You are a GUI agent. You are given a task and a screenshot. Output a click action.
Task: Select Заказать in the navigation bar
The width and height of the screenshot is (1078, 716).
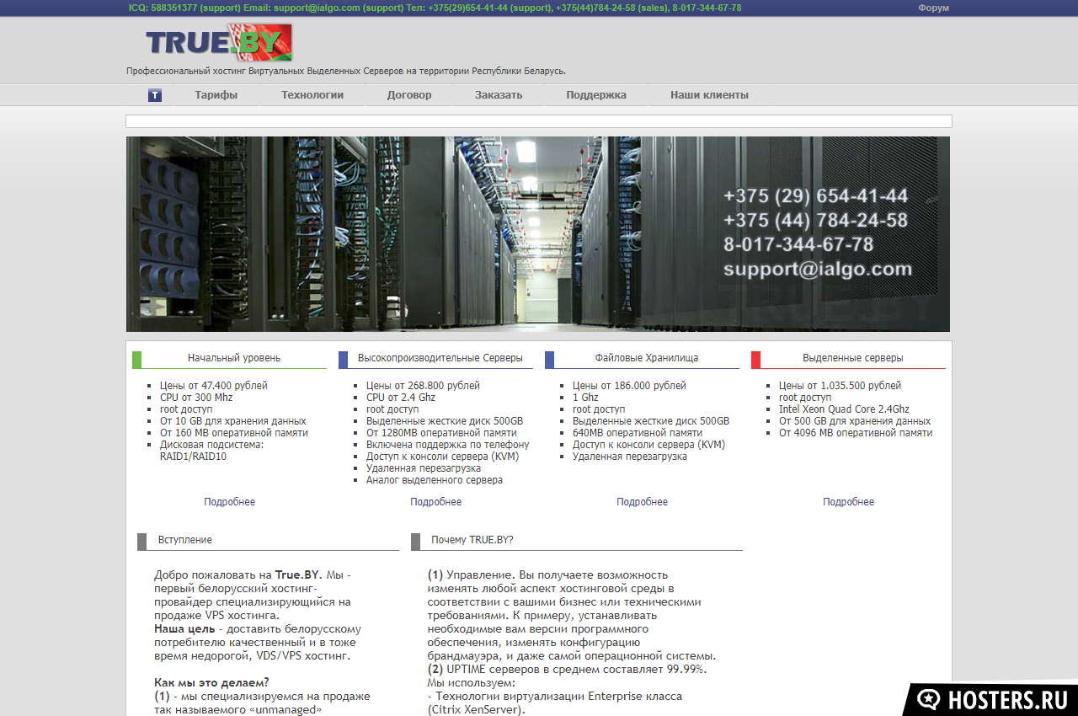click(499, 95)
